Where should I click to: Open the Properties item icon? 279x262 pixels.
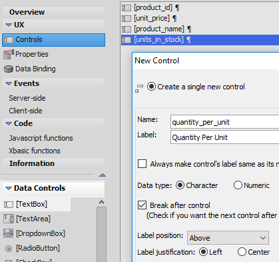point(9,55)
